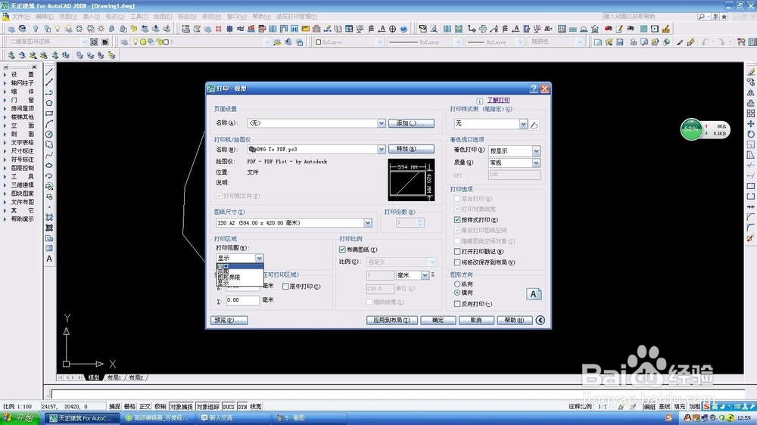The height and width of the screenshot is (425, 757).
Task: Select the Polygon draw tool in left toolbar
Action: point(49,103)
